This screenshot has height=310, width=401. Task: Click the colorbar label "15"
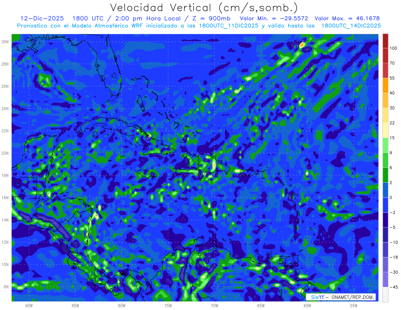(392, 138)
